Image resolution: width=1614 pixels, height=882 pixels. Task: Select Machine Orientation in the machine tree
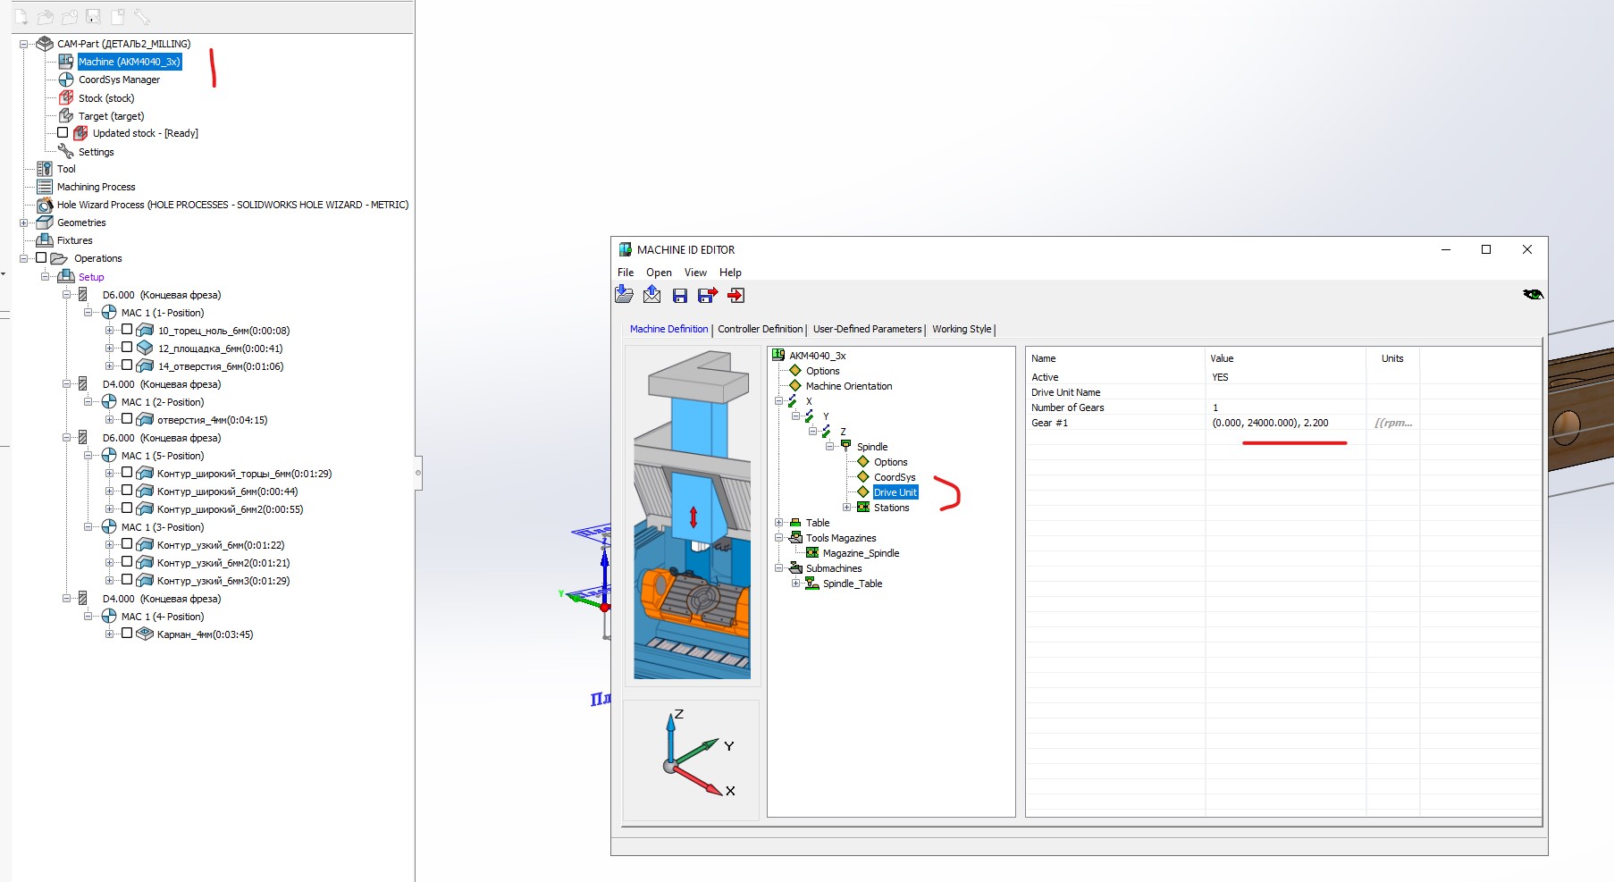849,386
